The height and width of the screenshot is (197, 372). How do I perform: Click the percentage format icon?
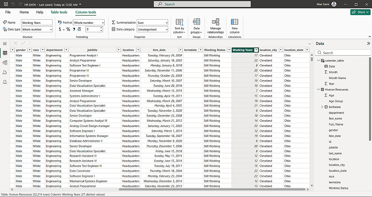68,29
